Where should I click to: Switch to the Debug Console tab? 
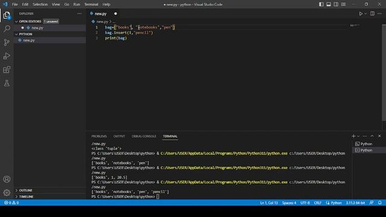point(144,136)
